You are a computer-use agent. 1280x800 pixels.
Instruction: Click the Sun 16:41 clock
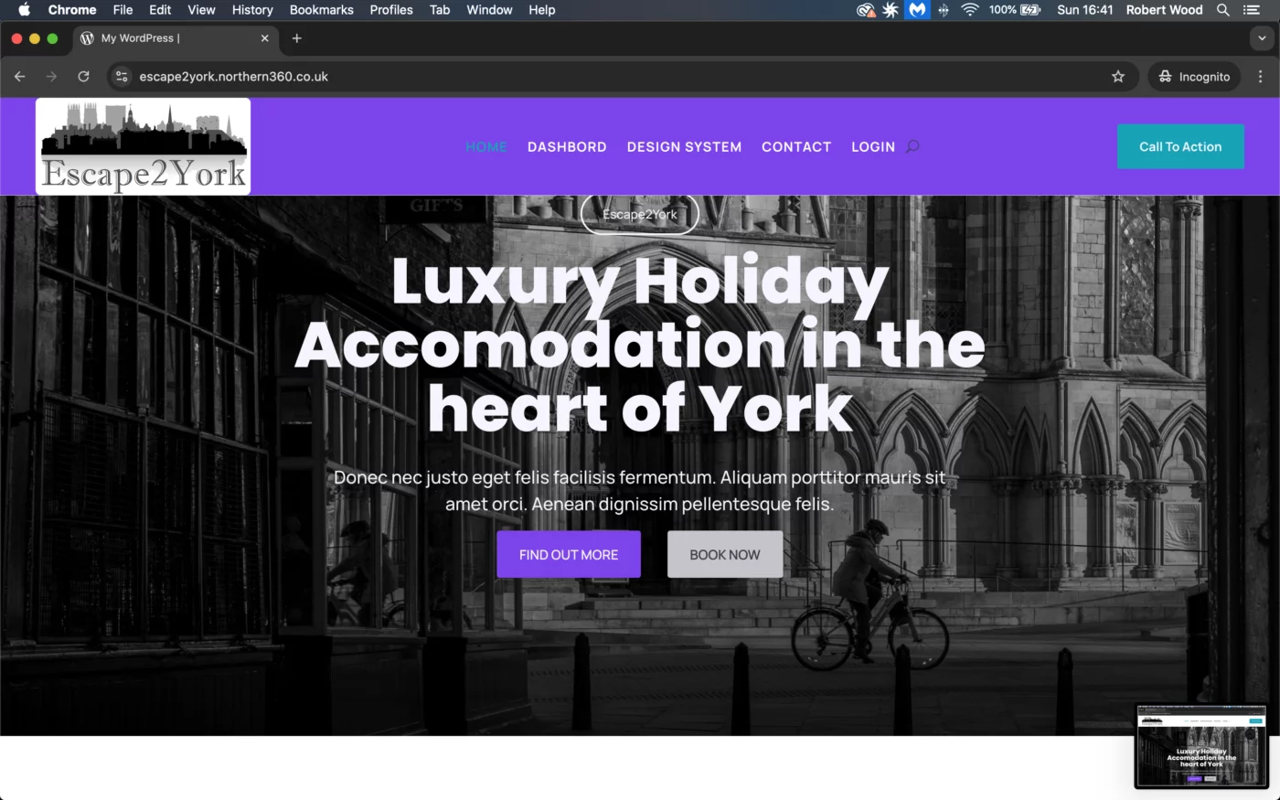point(1085,10)
